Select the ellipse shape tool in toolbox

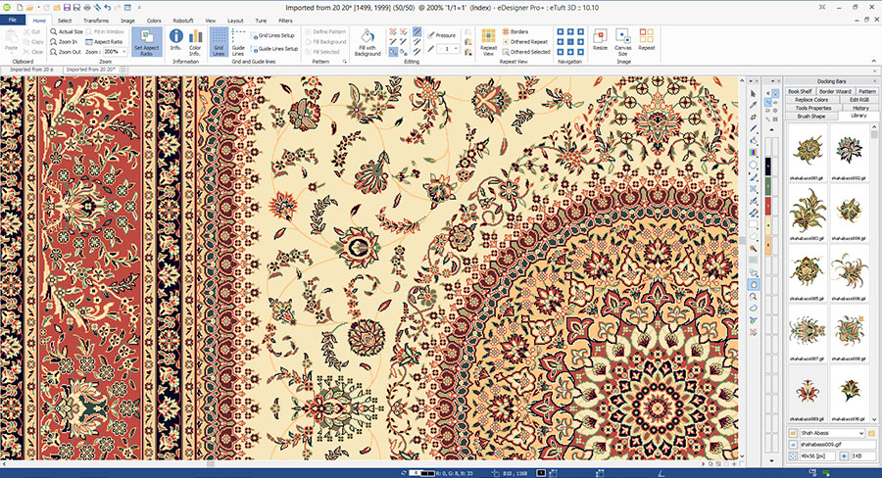pos(754,165)
